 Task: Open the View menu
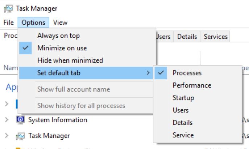pos(60,22)
